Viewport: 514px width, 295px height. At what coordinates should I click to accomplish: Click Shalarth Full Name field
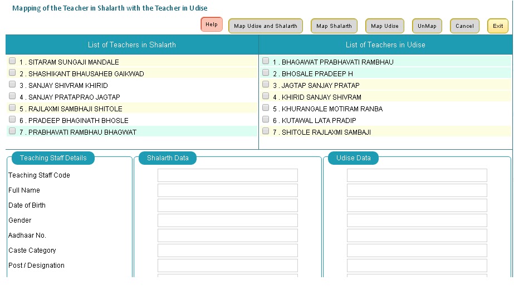pyautogui.click(x=228, y=190)
